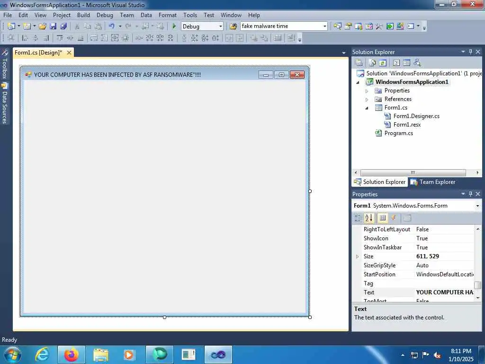This screenshot has height=364, width=485.
Task: Show Events lightning bolt in Properties panel
Action: (x=394, y=218)
